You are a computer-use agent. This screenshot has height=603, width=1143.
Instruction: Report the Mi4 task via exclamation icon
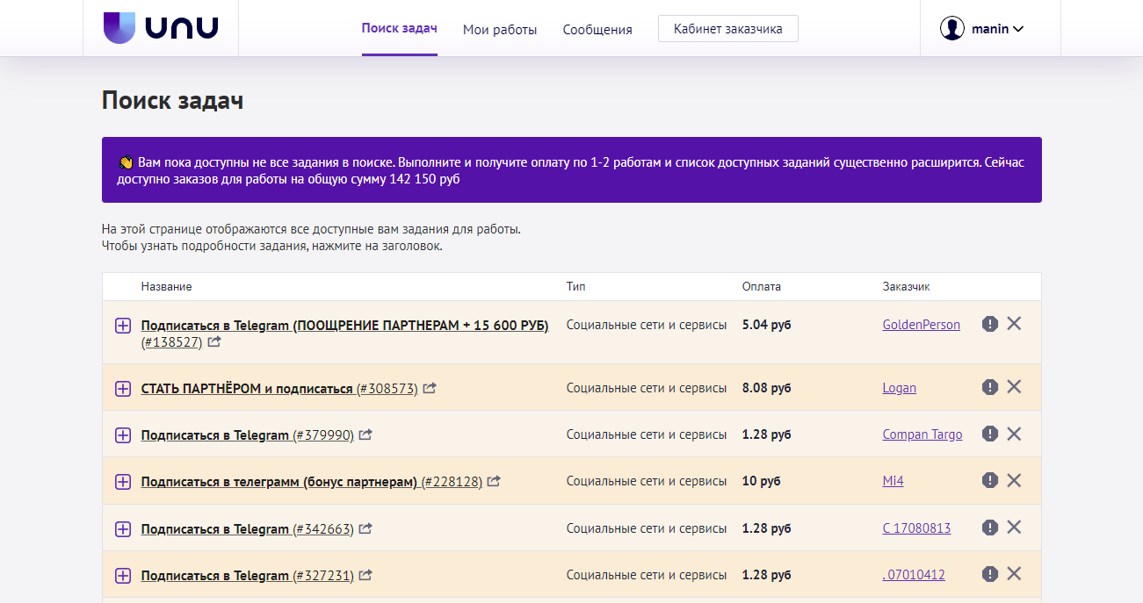coord(990,480)
